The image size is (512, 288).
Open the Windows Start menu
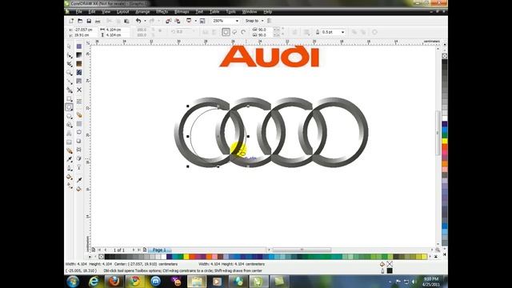point(73,281)
